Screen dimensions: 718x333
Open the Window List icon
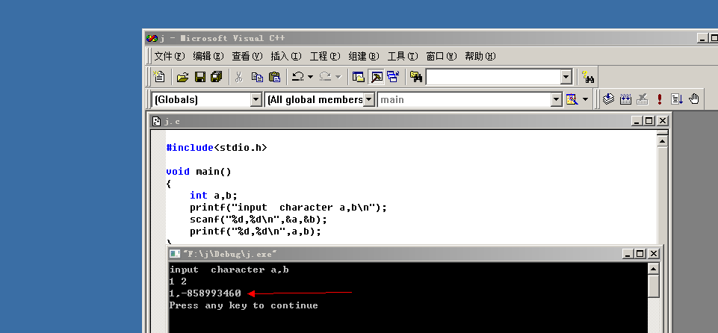[x=393, y=77]
